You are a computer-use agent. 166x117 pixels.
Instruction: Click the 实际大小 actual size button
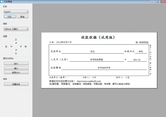click(x=16, y=72)
